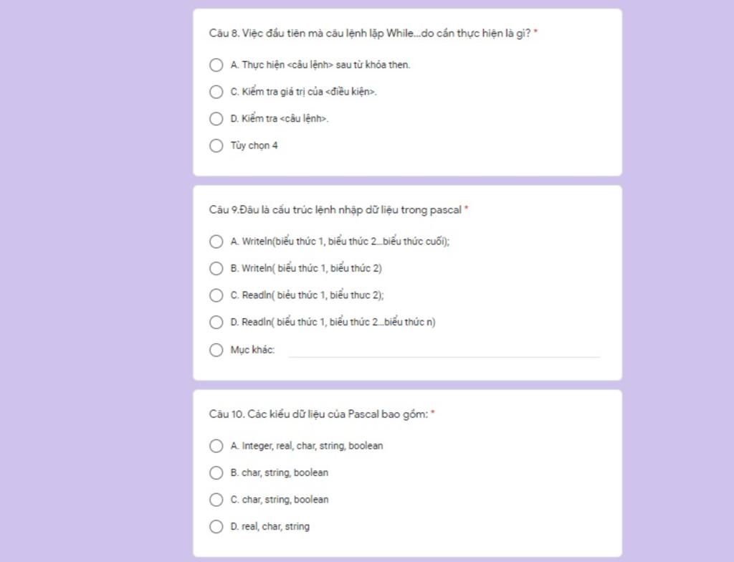Select A. Integer, real, char, string, boolean
This screenshot has height=562, width=734.
point(216,446)
